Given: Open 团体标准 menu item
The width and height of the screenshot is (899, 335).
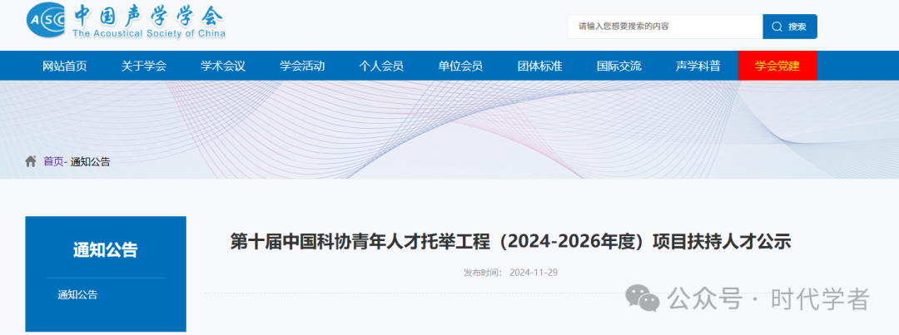Looking at the screenshot, I should pos(539,66).
